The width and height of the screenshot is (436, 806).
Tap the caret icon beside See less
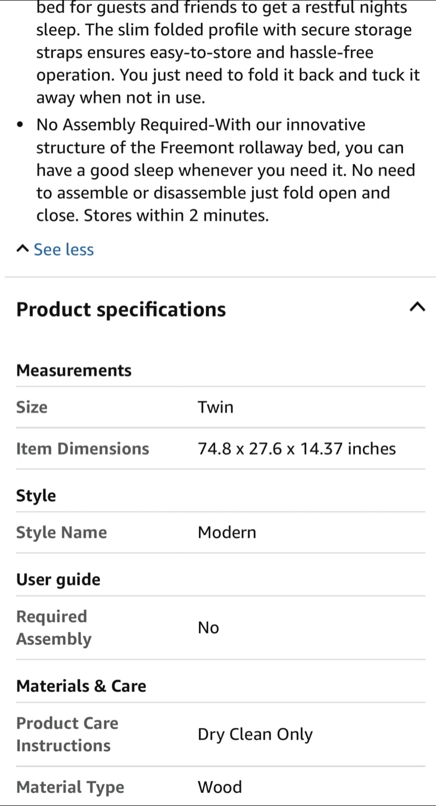(22, 249)
